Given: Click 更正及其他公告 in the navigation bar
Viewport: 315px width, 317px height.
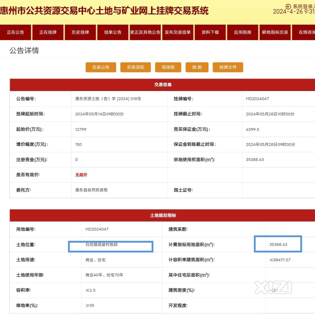Looking at the screenshot, I should point(145,32).
